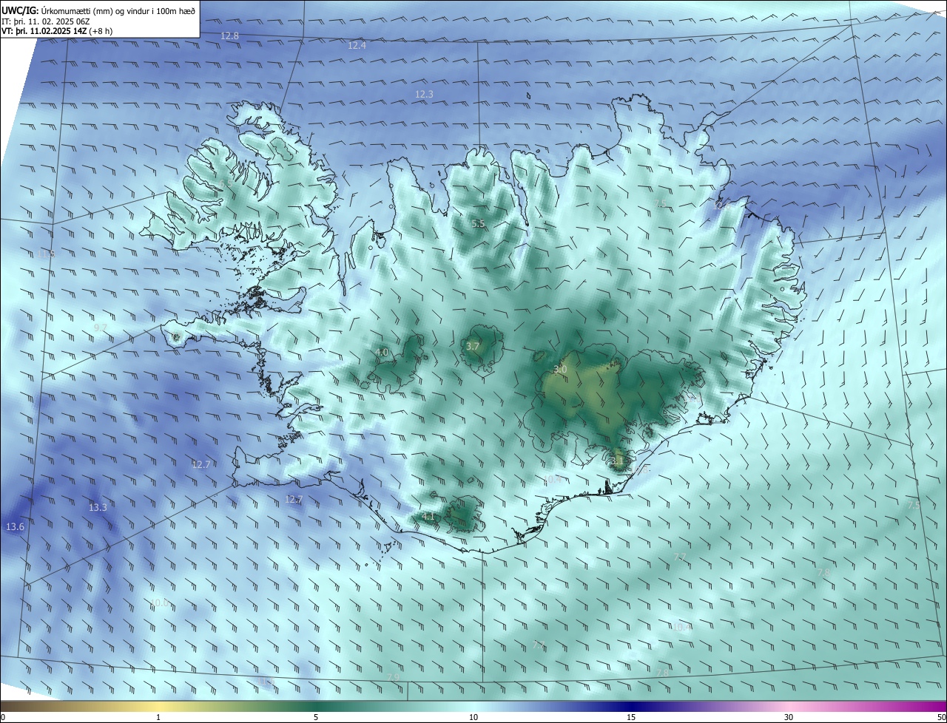This screenshot has height=723, width=947.
Task: Click the 'VT: þri. 11.02.2025 14Z (+8 h)' line
Action: (57, 31)
